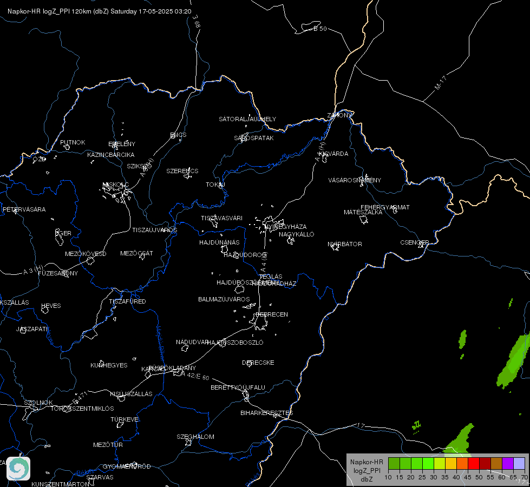The image size is (530, 487).
Task: Select the VÁSÁROSNAMÉNY label
Action: (x=355, y=180)
